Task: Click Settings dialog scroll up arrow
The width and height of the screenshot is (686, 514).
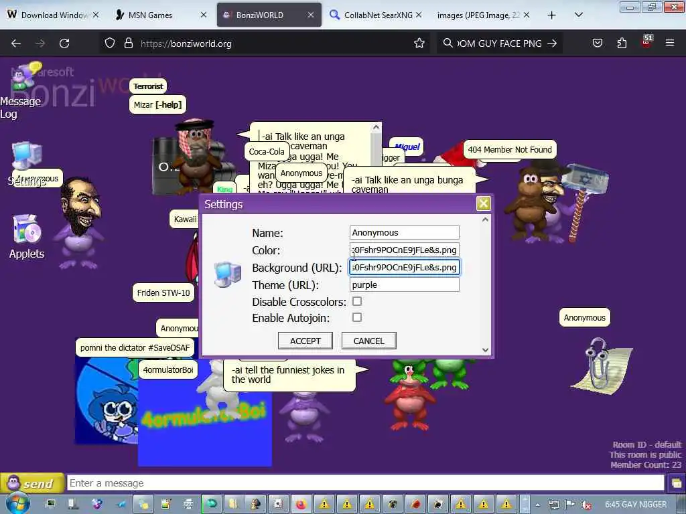Action: tap(485, 220)
